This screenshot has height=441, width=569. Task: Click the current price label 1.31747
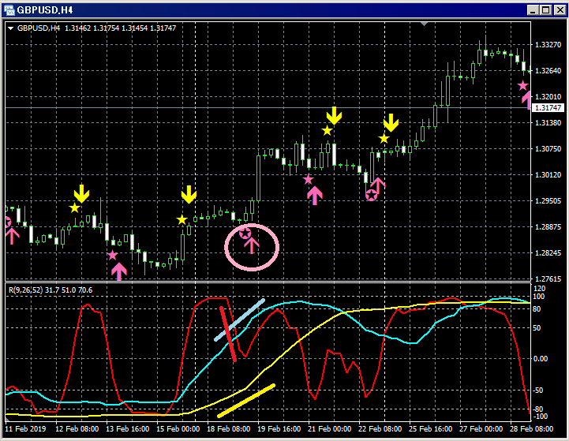[x=548, y=108]
